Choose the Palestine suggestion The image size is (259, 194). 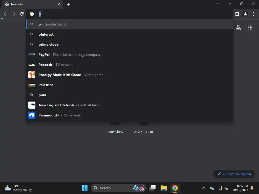[129, 85]
